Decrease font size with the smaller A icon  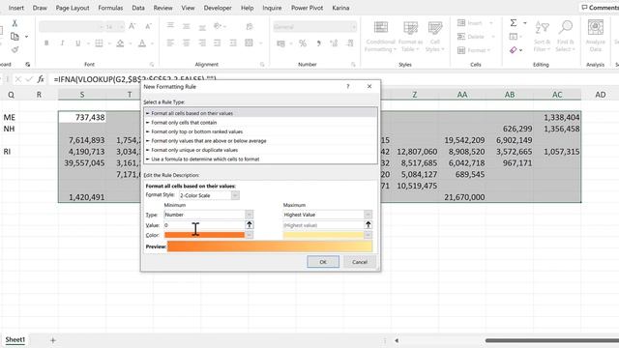point(148,26)
